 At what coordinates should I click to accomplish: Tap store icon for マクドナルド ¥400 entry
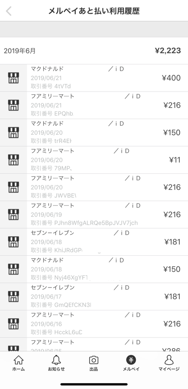[13, 78]
